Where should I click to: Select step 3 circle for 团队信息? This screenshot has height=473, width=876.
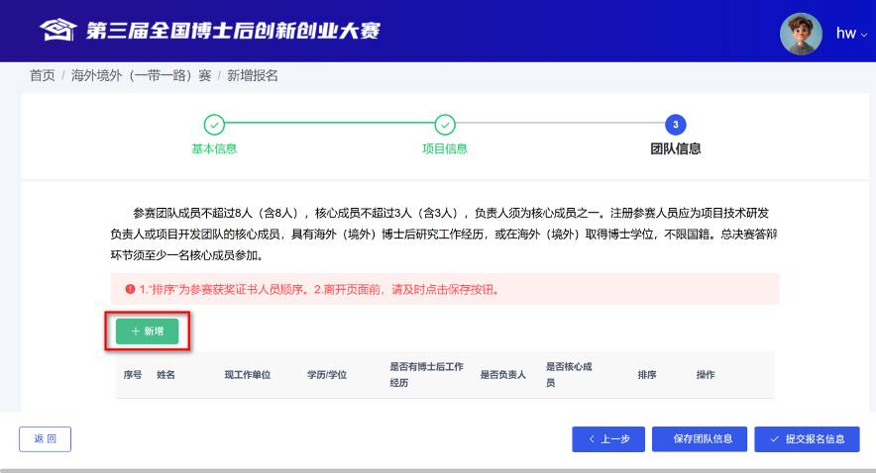click(676, 125)
